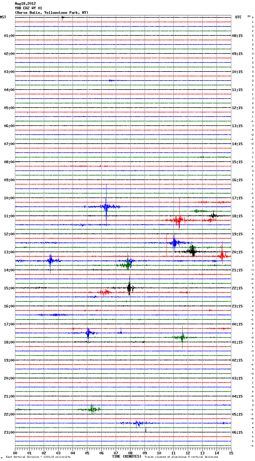Click the '18:15' UTC time label

click(237, 216)
